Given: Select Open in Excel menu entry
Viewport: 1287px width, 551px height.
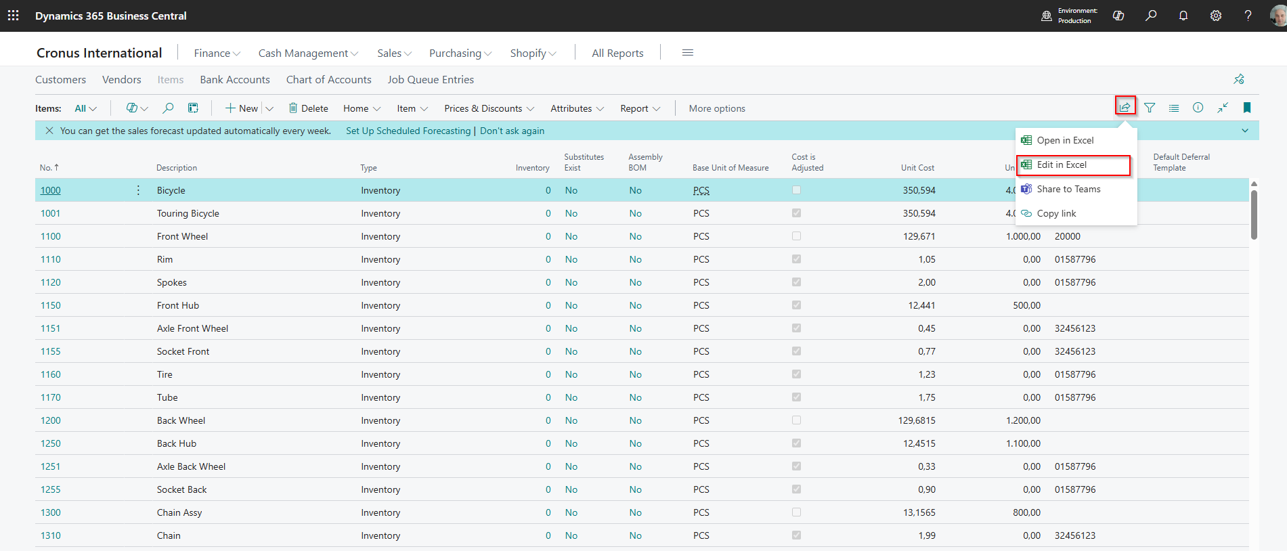Looking at the screenshot, I should [x=1076, y=140].
